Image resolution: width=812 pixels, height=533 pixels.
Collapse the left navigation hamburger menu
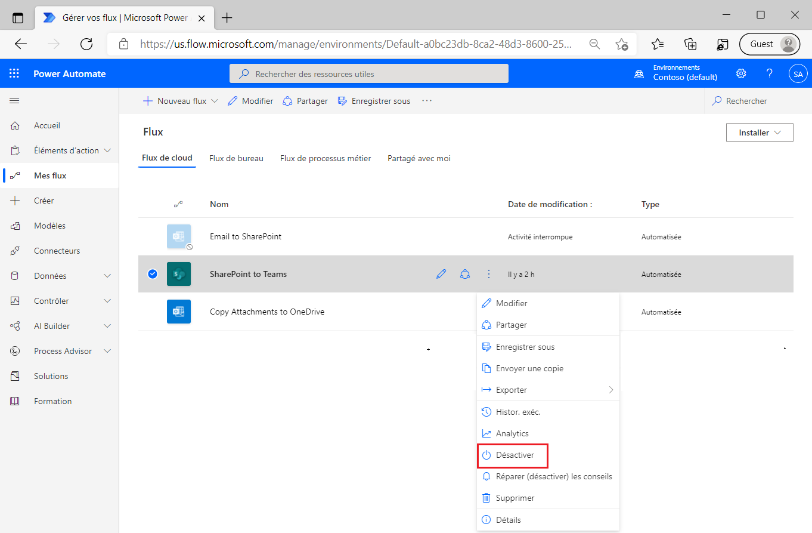14,101
